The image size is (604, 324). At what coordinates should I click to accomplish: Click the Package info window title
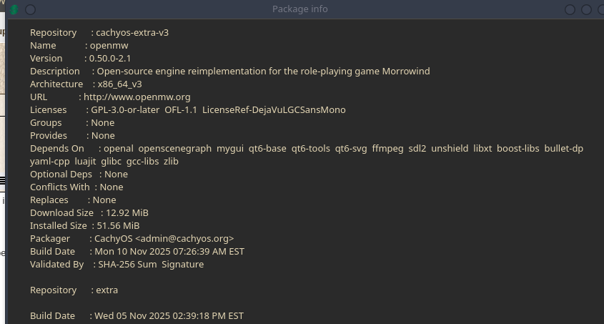coord(300,9)
